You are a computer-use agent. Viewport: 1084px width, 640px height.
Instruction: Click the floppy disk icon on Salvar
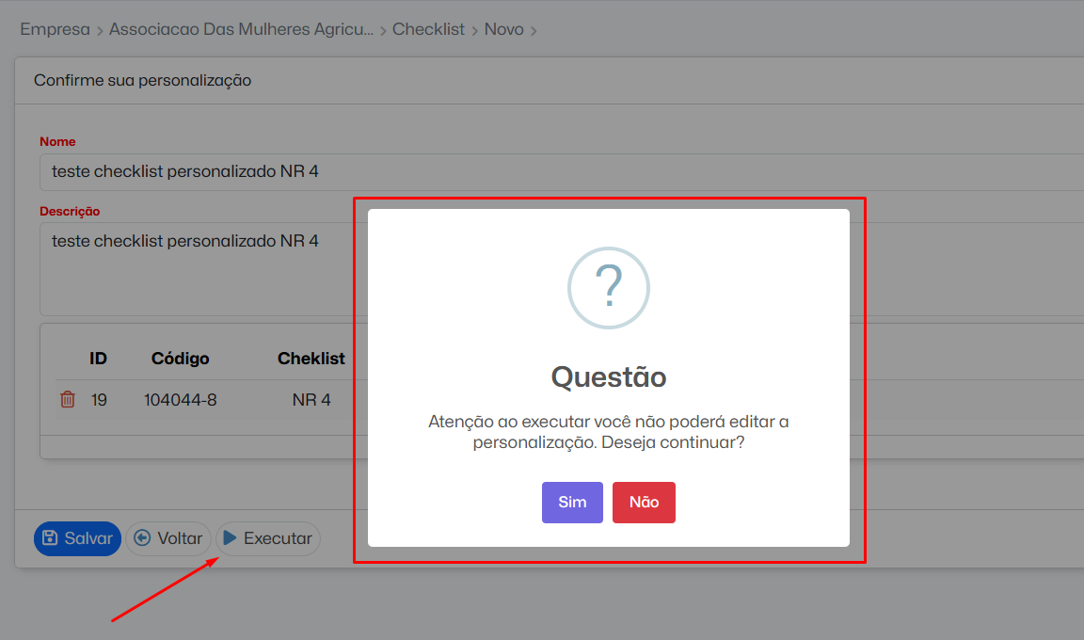tap(51, 538)
